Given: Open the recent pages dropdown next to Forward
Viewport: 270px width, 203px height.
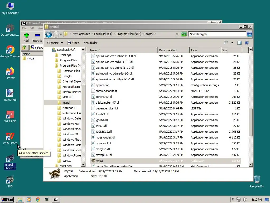Looking at the screenshot, I should tap(61, 34).
